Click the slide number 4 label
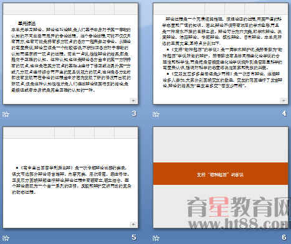The width and height of the screenshot is (291, 244). click(284, 113)
